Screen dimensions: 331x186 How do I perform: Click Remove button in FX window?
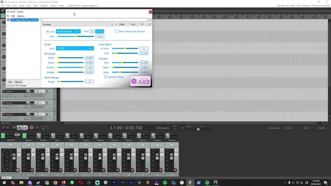(18, 82)
